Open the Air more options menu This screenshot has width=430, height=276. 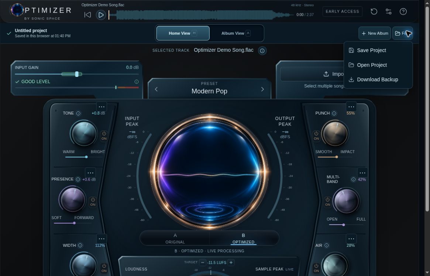coord(351,239)
